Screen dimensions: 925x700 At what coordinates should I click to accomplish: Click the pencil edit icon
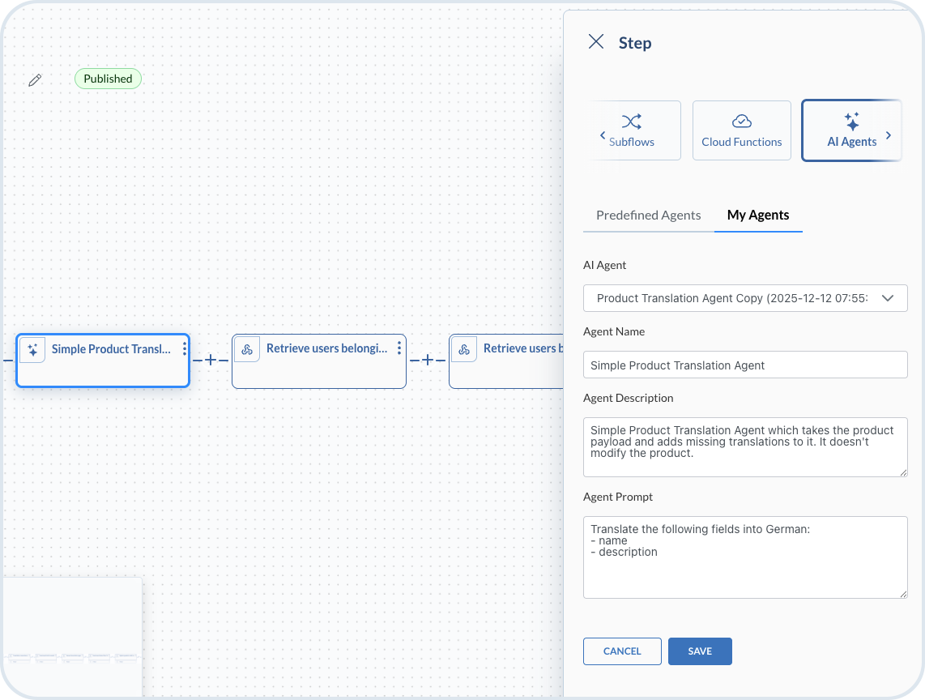(x=35, y=79)
